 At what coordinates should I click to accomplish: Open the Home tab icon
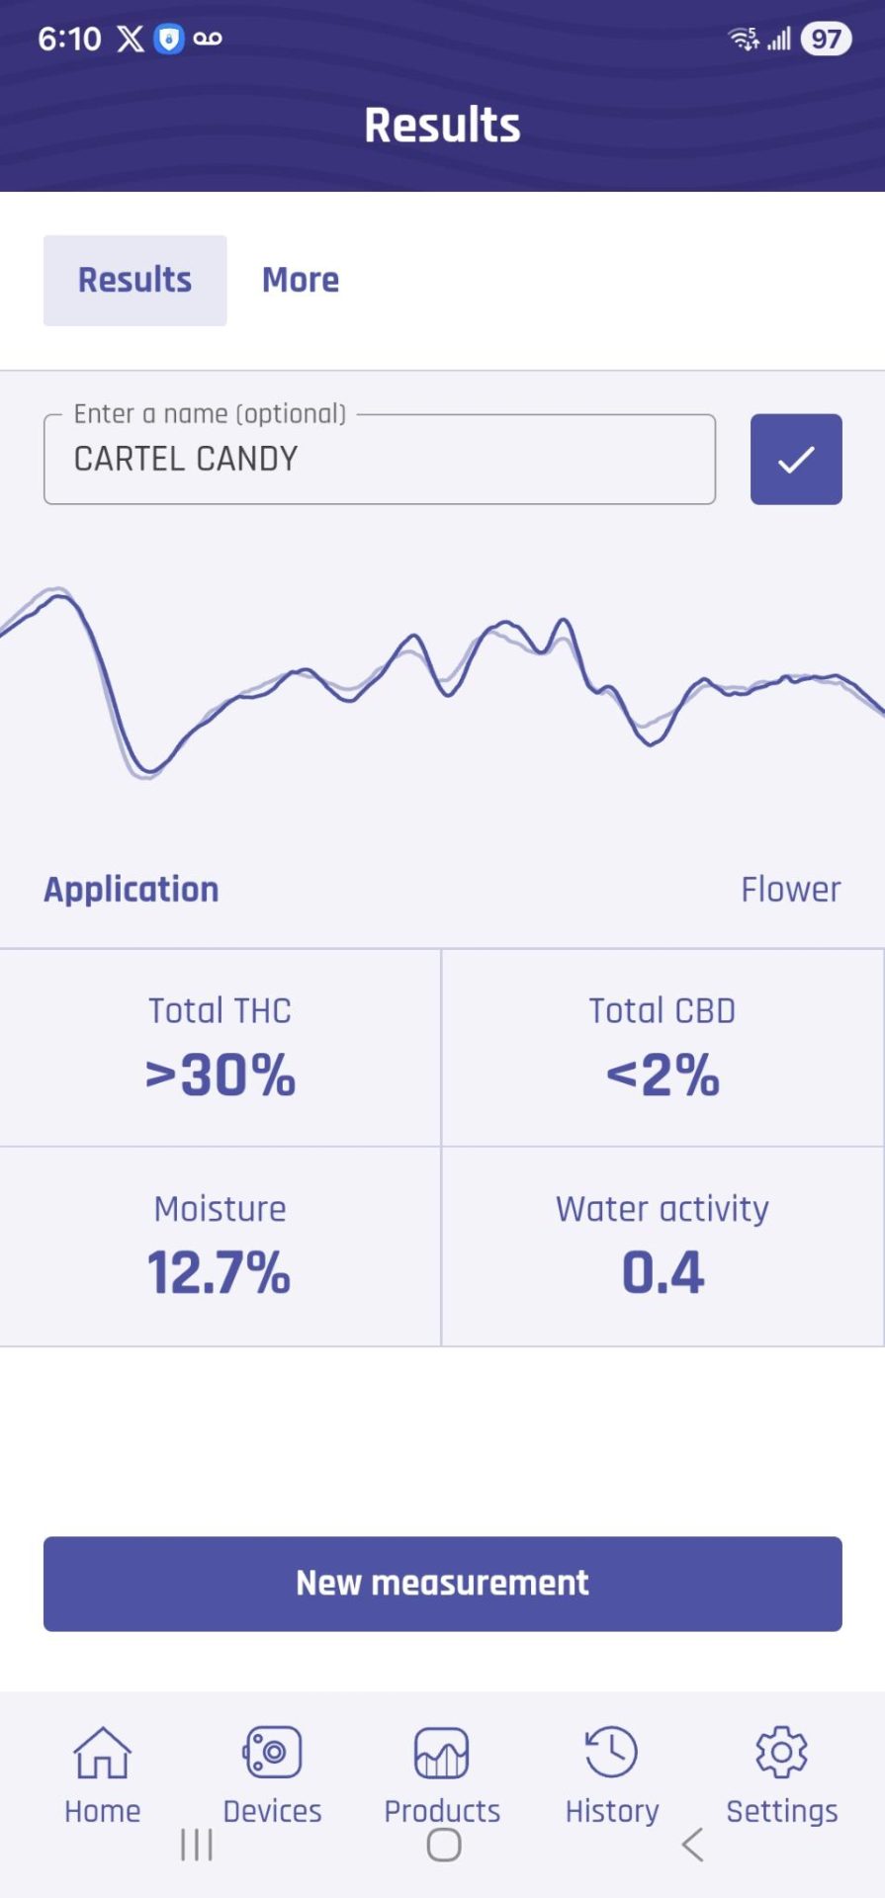(x=103, y=1752)
